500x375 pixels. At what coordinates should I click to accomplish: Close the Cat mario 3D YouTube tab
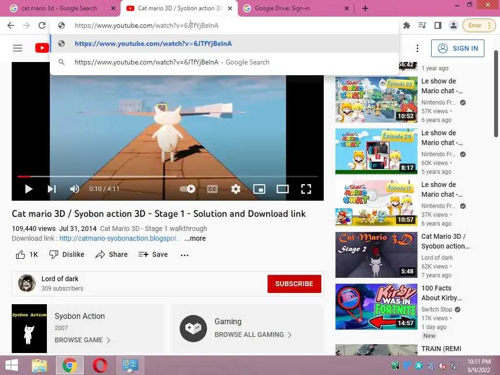click(x=230, y=9)
